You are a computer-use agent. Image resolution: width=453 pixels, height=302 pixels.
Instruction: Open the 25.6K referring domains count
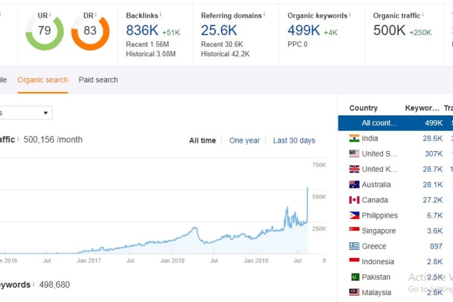coord(219,30)
